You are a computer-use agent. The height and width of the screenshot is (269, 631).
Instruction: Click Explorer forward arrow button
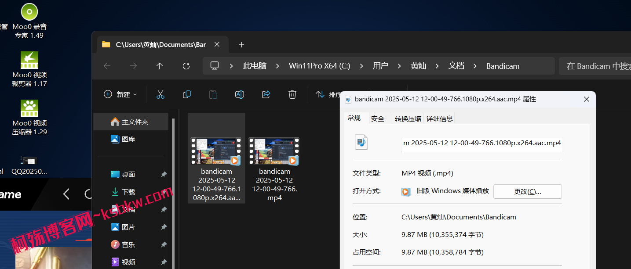click(133, 66)
